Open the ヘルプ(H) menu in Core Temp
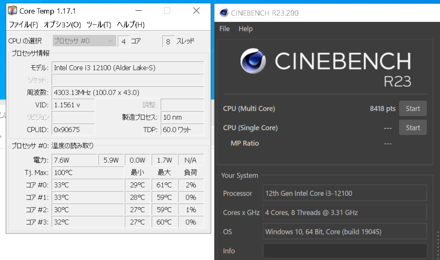This screenshot has width=440, height=260. tap(131, 24)
